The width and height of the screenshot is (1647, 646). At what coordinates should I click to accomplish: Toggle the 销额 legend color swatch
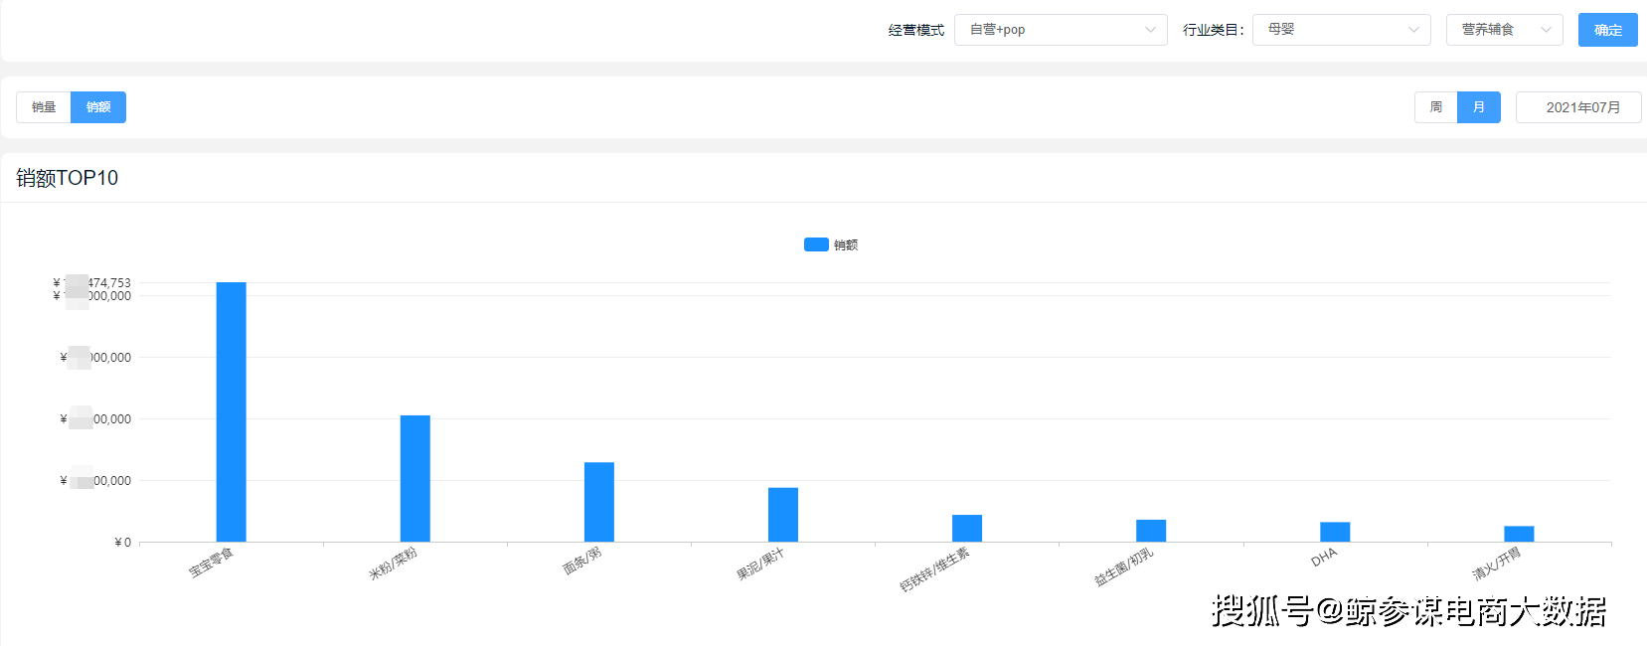[816, 244]
